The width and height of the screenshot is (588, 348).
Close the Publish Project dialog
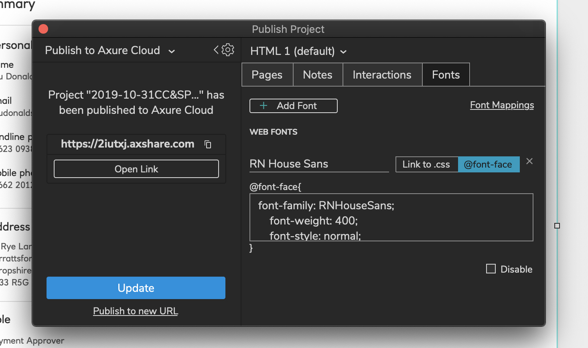click(43, 29)
